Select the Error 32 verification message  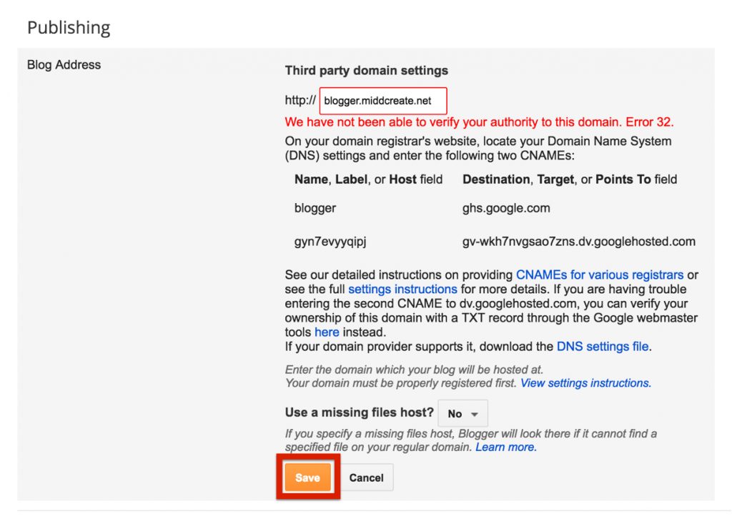coord(479,122)
